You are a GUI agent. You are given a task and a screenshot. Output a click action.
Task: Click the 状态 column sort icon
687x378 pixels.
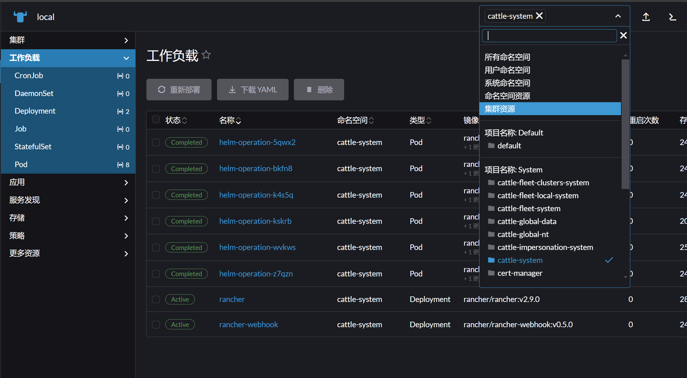[184, 120]
